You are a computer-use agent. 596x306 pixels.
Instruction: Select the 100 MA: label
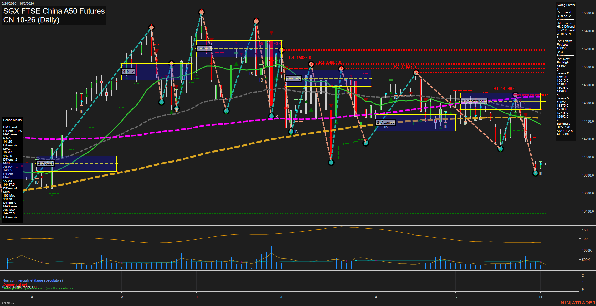pyautogui.click(x=9, y=196)
